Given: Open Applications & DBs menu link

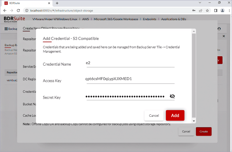Looking at the screenshot, I should (x=174, y=19).
